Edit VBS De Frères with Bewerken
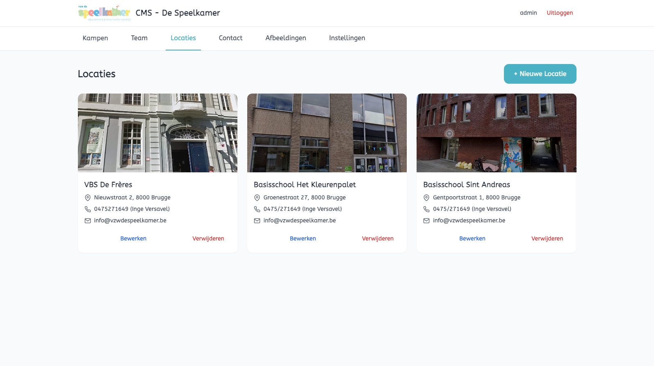This screenshot has width=654, height=366. 133,238
